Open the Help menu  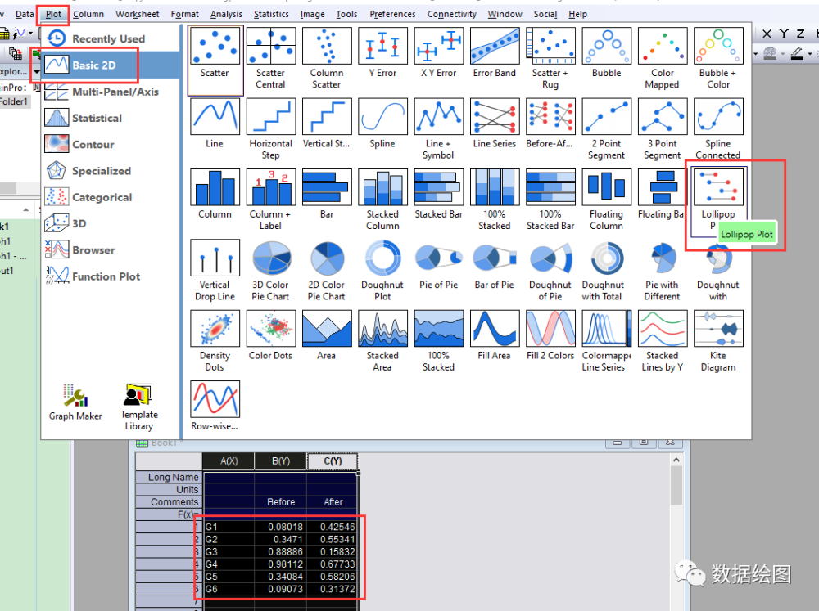click(x=577, y=14)
